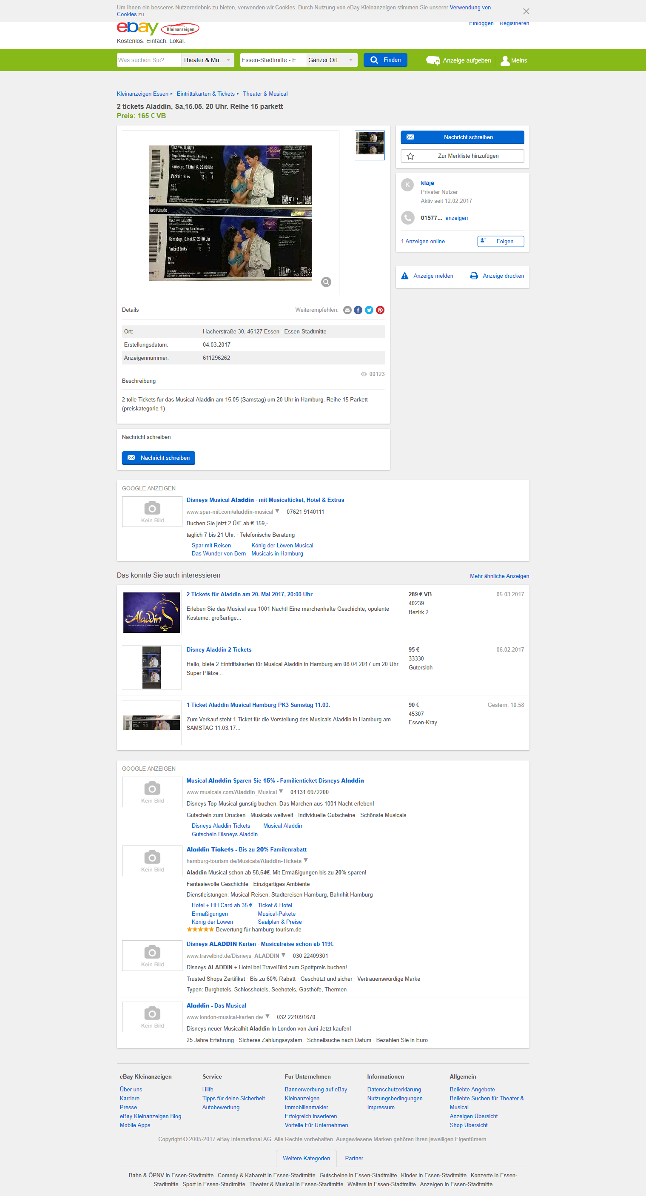This screenshot has width=646, height=1196.
Task: Open the Ganzer Ort radius dropdown
Action: [332, 60]
